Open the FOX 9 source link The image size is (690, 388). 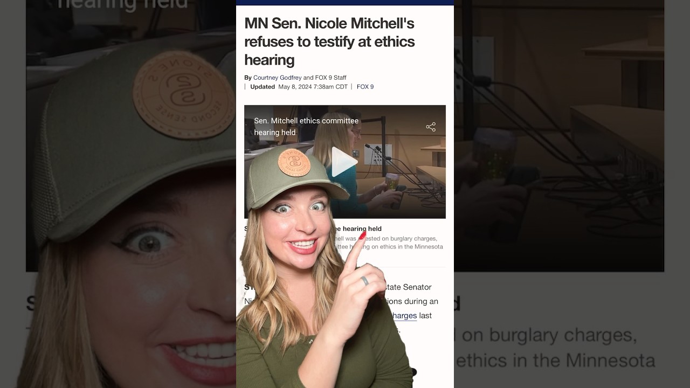pos(365,87)
